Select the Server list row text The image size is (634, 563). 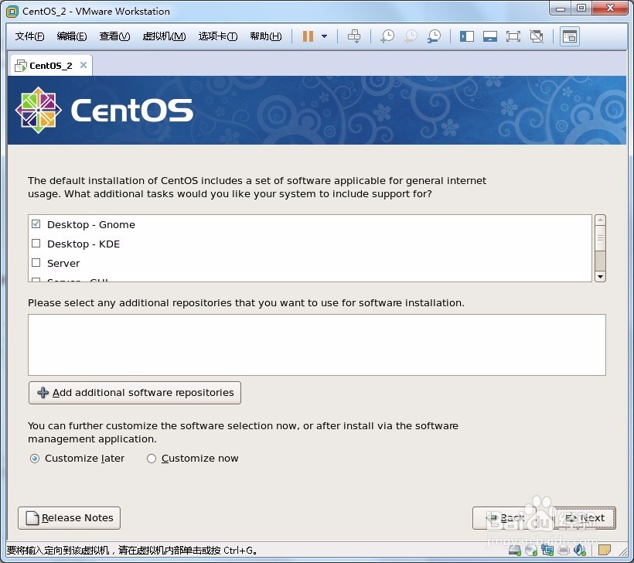click(63, 263)
